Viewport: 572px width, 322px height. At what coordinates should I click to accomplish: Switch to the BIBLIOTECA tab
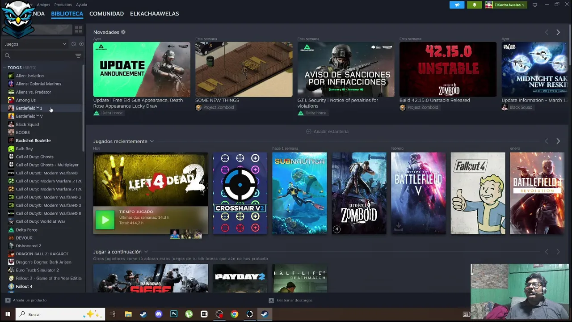pos(67,13)
